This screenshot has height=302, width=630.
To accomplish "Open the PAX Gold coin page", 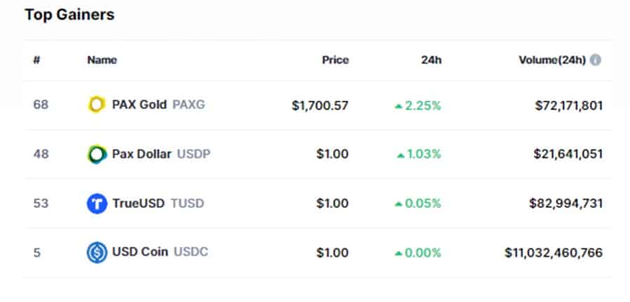I will tap(139, 105).
